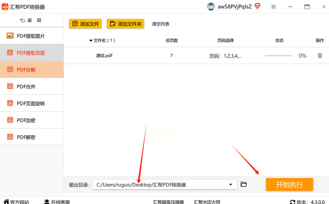Expand the output directory dropdown arrow

pos(231,184)
